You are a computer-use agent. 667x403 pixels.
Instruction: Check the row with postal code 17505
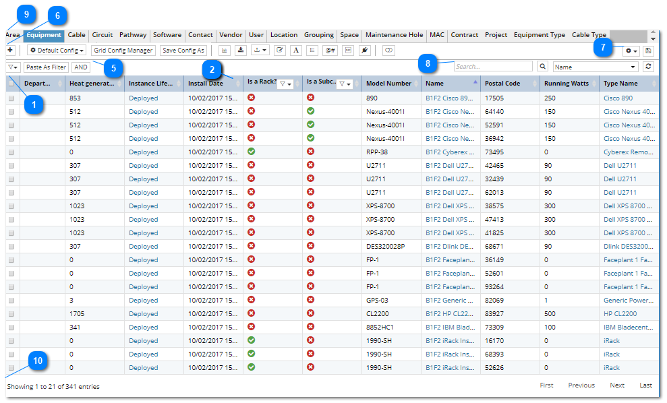[11, 98]
